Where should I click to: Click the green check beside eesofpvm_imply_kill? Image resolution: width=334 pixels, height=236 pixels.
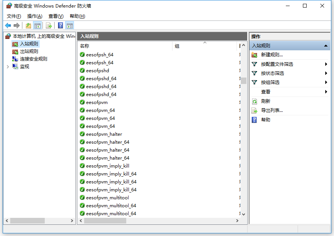[x=82, y=166]
